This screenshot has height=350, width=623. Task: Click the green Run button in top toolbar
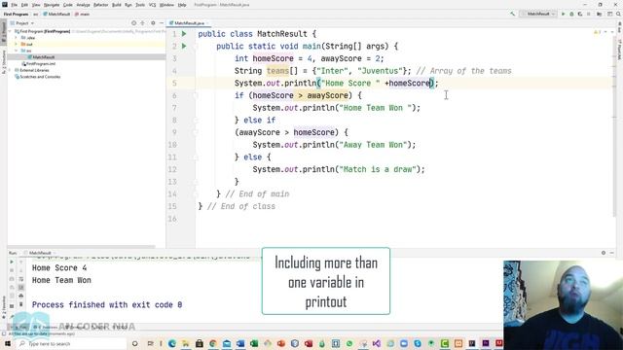click(563, 14)
